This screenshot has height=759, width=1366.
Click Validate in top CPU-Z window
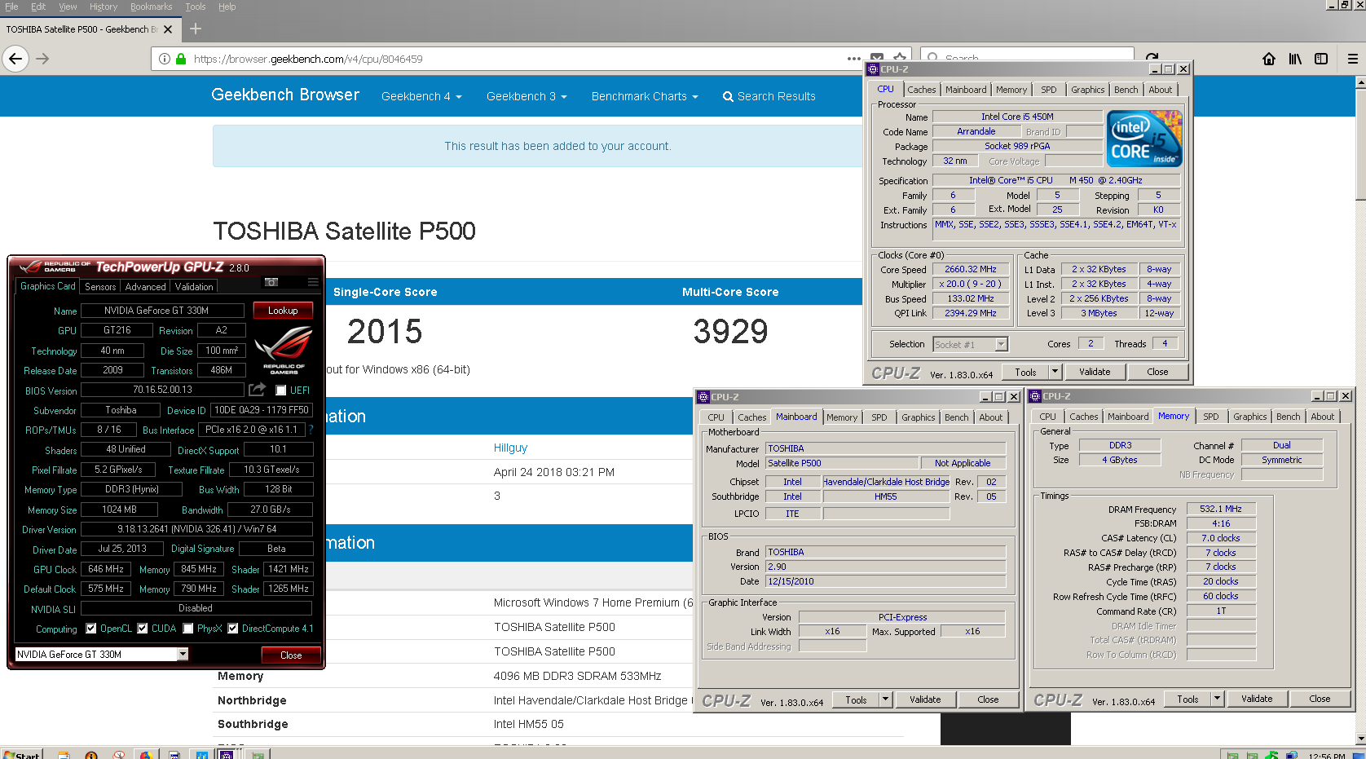(1095, 372)
